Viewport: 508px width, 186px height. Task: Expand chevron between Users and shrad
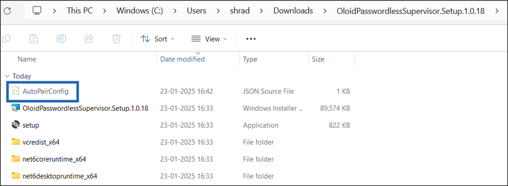point(218,11)
